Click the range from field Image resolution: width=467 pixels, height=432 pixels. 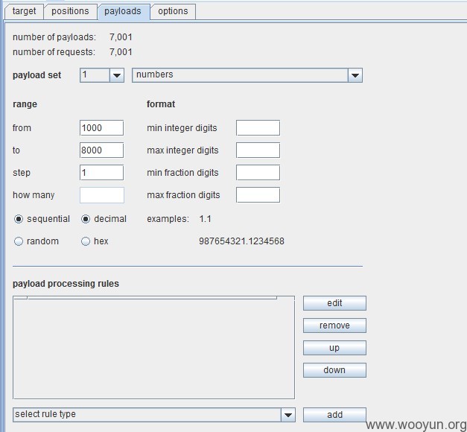click(x=101, y=128)
